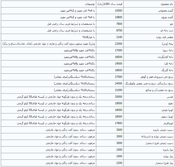Select product name پیاز طرح استمرار
The image size is (175, 167).
point(164,163)
